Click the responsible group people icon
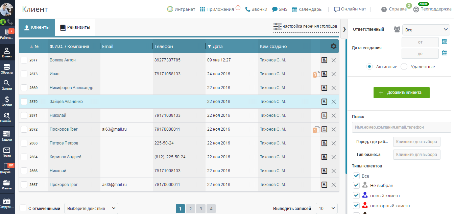 pos(397,29)
